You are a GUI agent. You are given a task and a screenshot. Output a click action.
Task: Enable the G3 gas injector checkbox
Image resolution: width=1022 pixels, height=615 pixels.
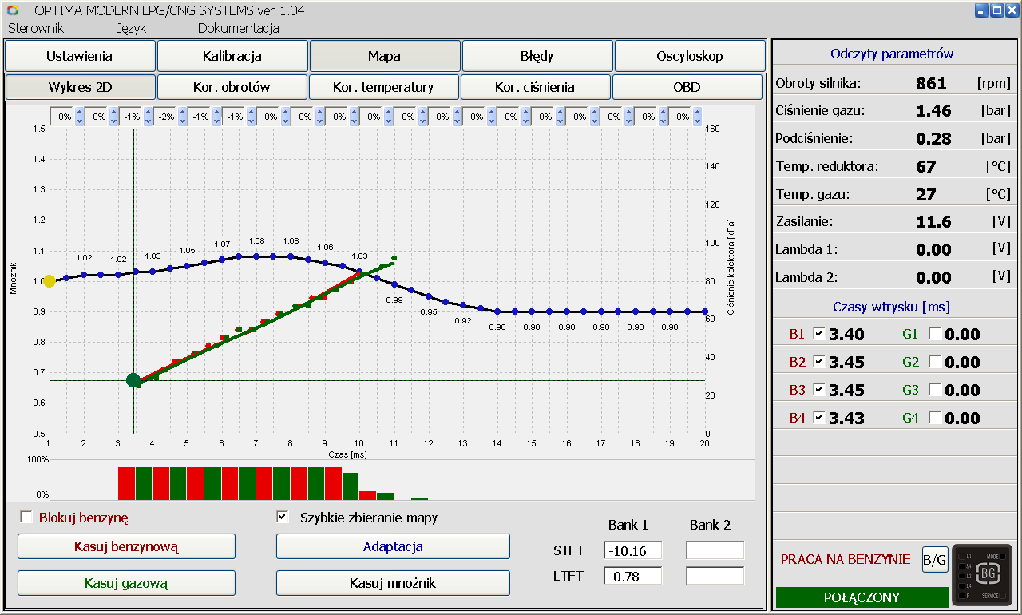pos(935,390)
